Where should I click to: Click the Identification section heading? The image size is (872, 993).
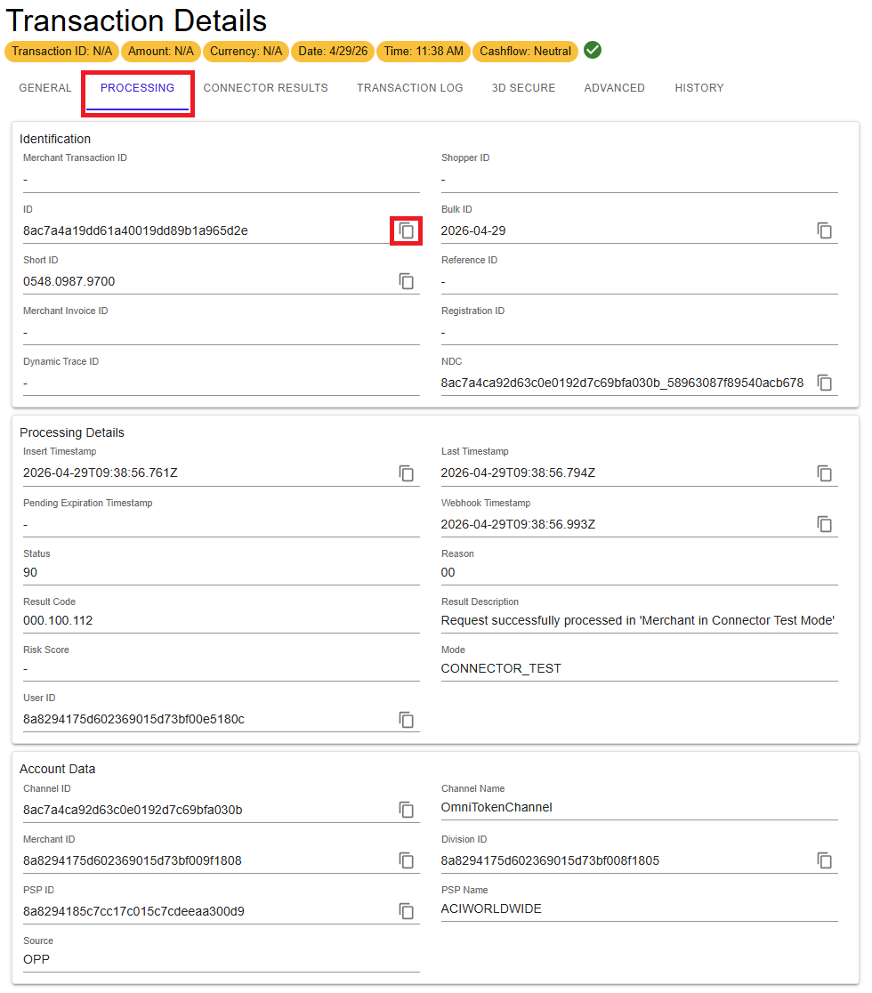pyautogui.click(x=55, y=139)
